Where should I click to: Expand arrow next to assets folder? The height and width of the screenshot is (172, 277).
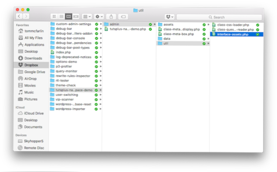click(x=209, y=24)
